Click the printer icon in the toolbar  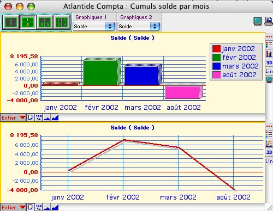click(269, 21)
